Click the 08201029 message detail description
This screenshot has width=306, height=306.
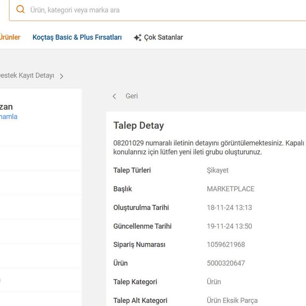(x=210, y=147)
